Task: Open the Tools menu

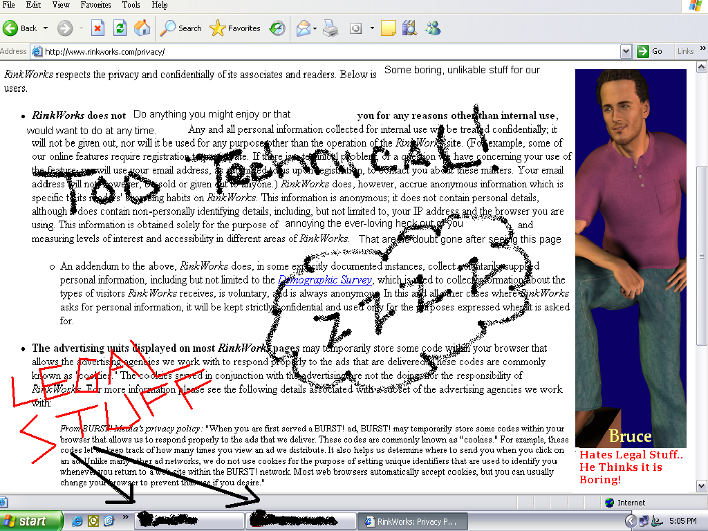Action: coord(131,5)
